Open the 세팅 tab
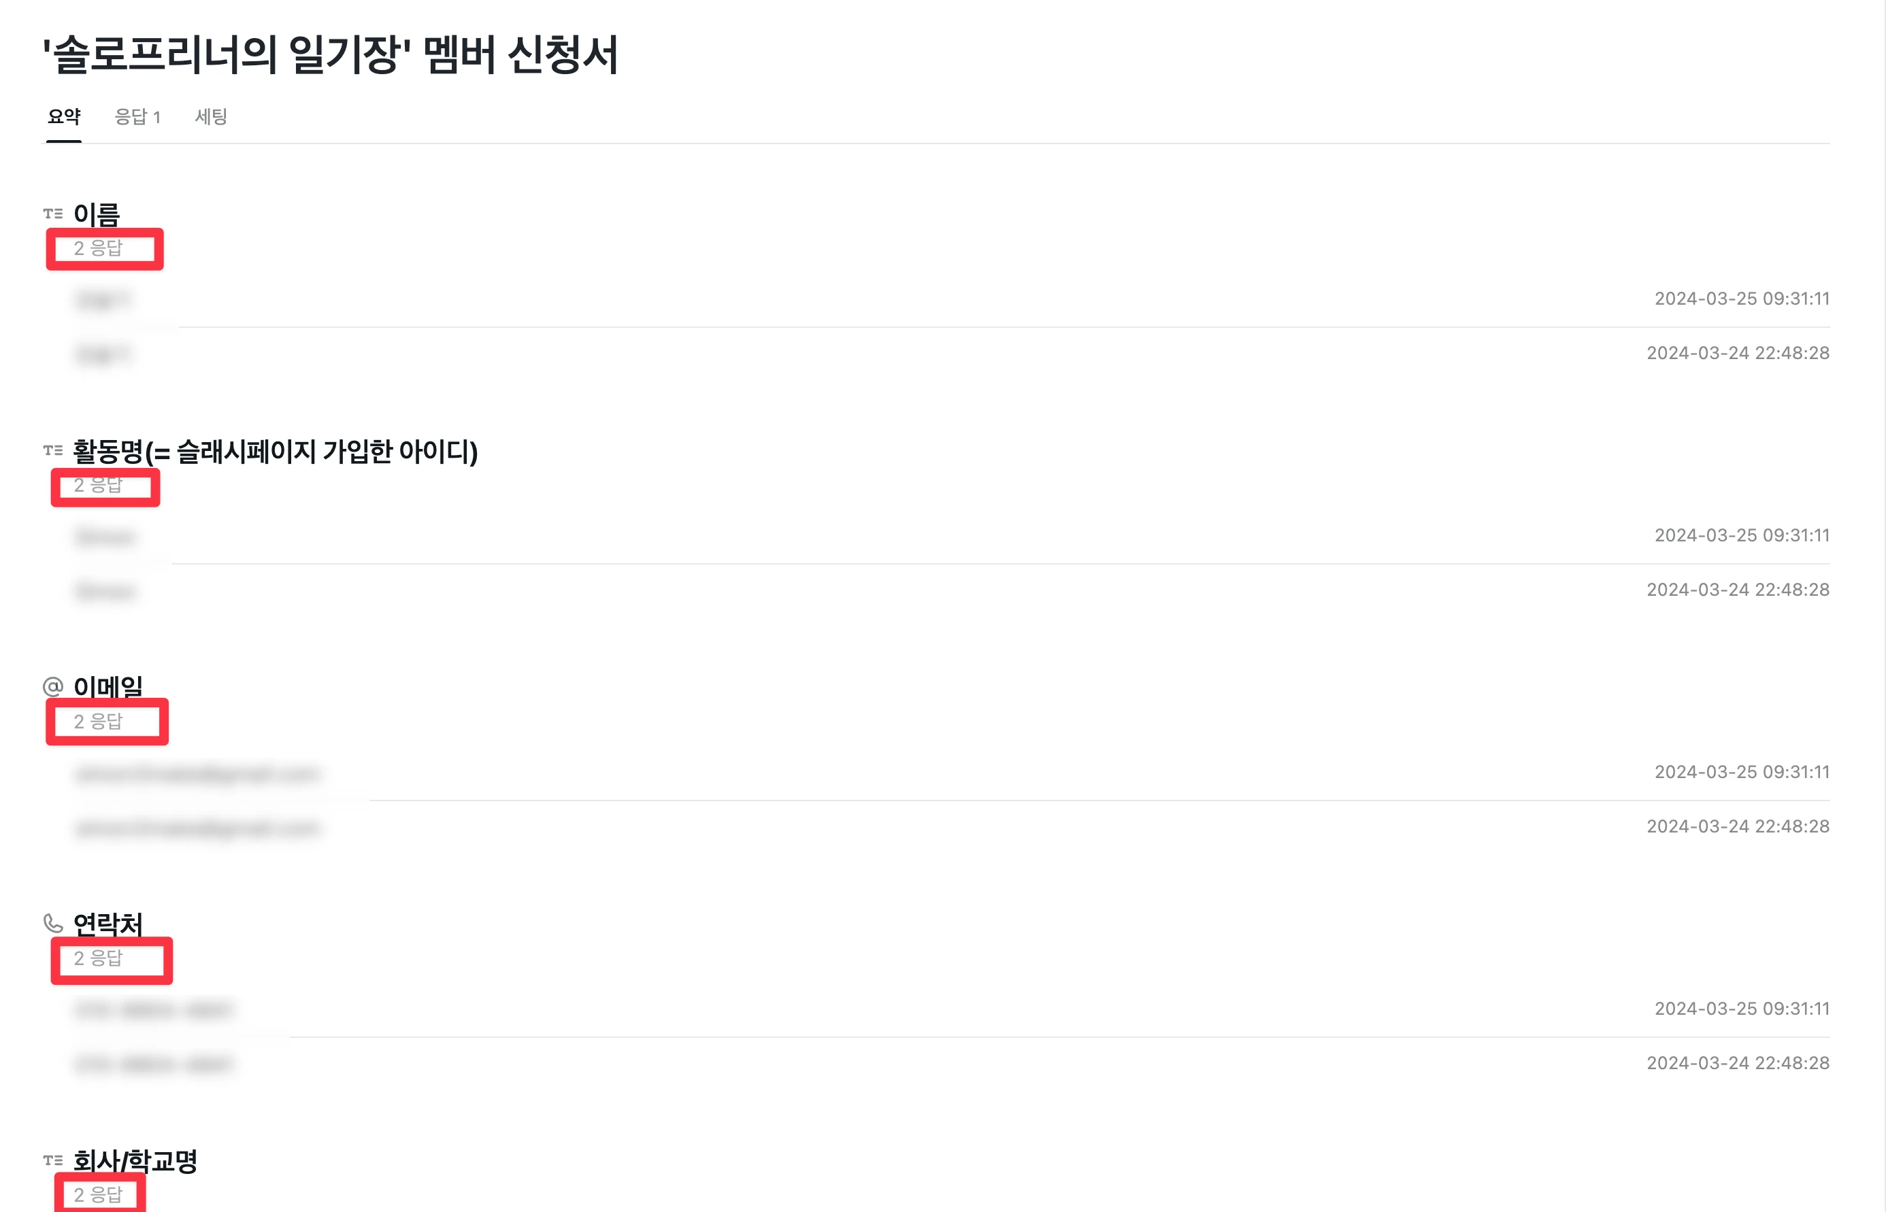This screenshot has height=1212, width=1886. pyautogui.click(x=211, y=116)
